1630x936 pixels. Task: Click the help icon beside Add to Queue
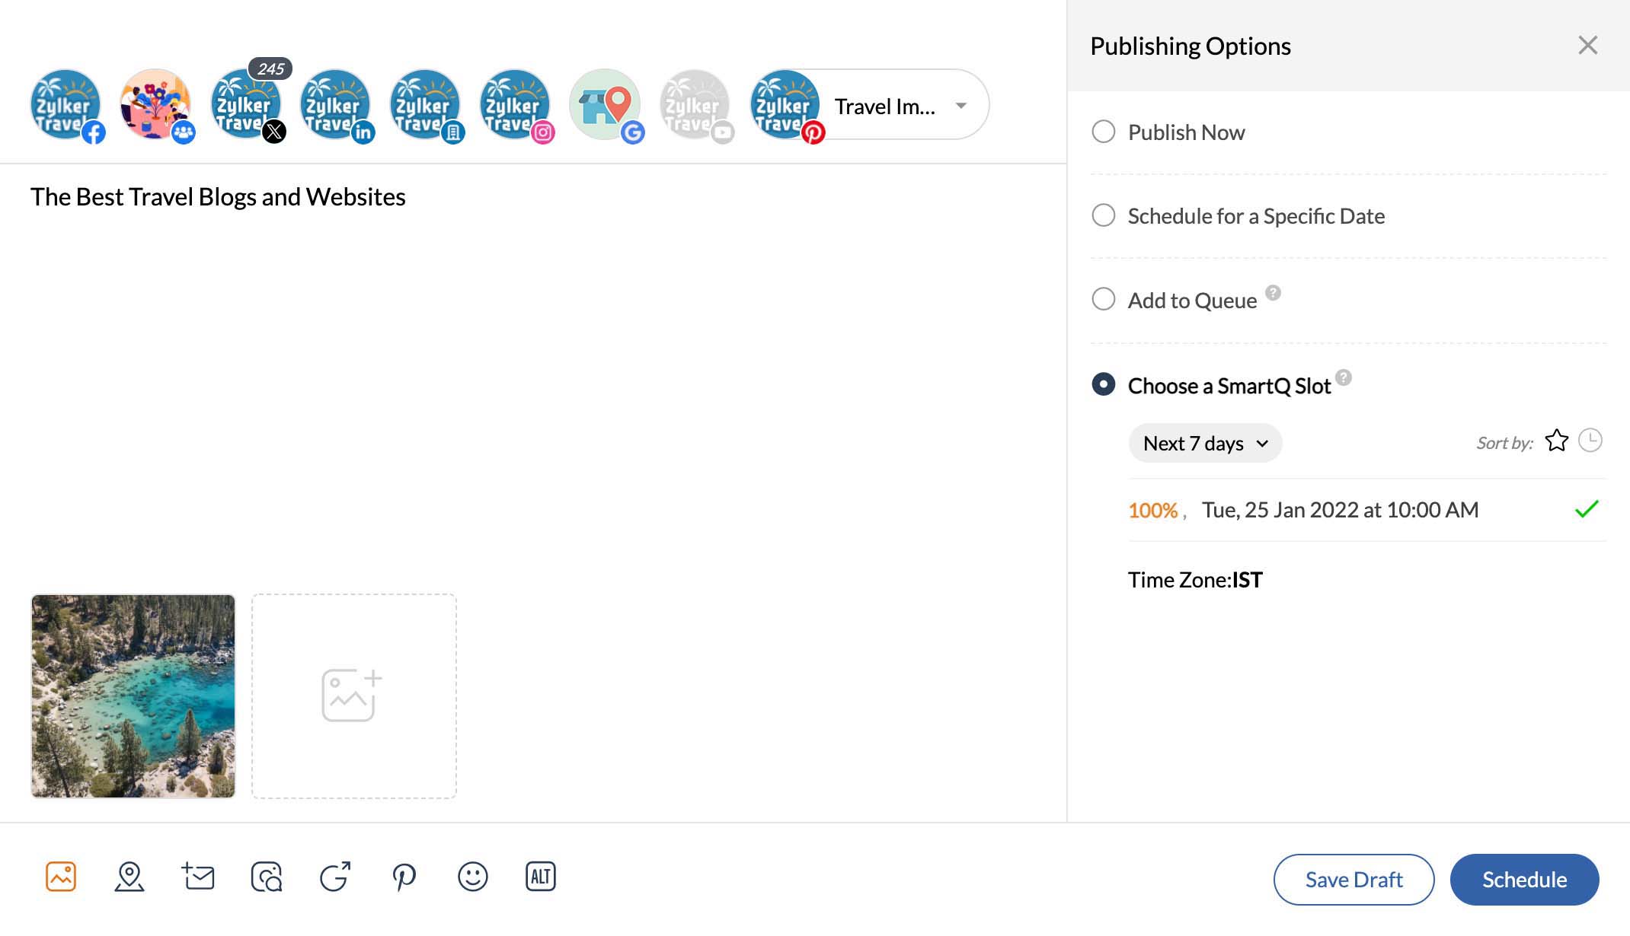pyautogui.click(x=1273, y=293)
